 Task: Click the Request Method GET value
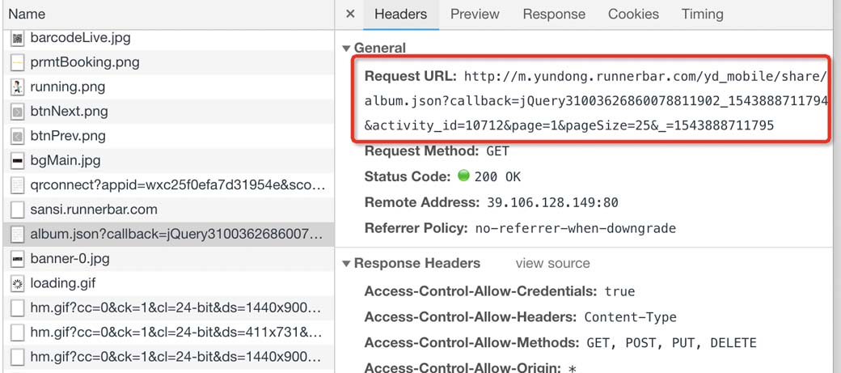click(x=497, y=151)
